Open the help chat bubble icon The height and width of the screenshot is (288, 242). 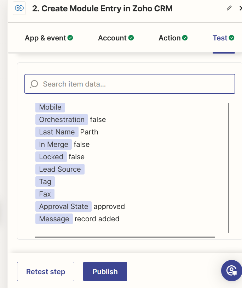pos(232,271)
